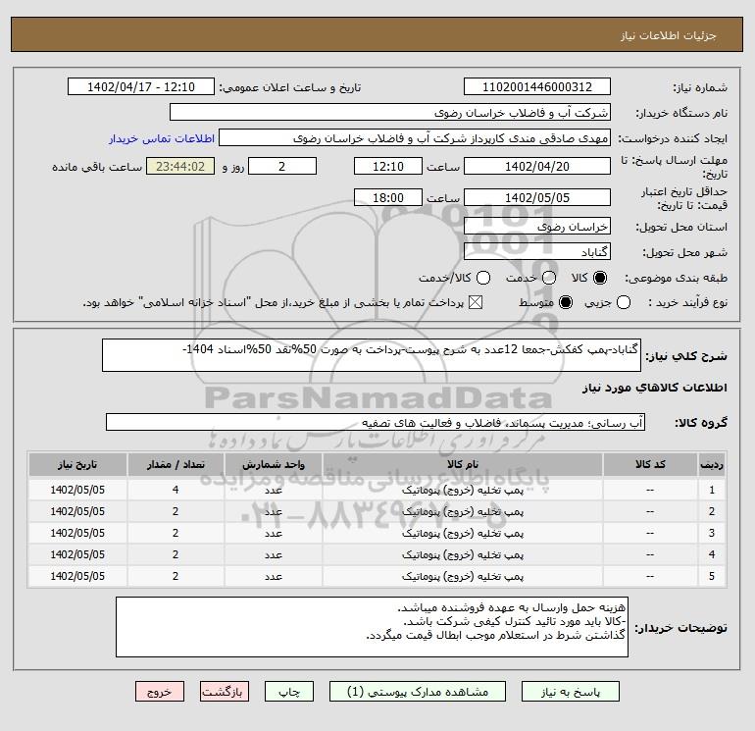Click product name in row 5
The height and width of the screenshot is (731, 755).
pos(462,576)
